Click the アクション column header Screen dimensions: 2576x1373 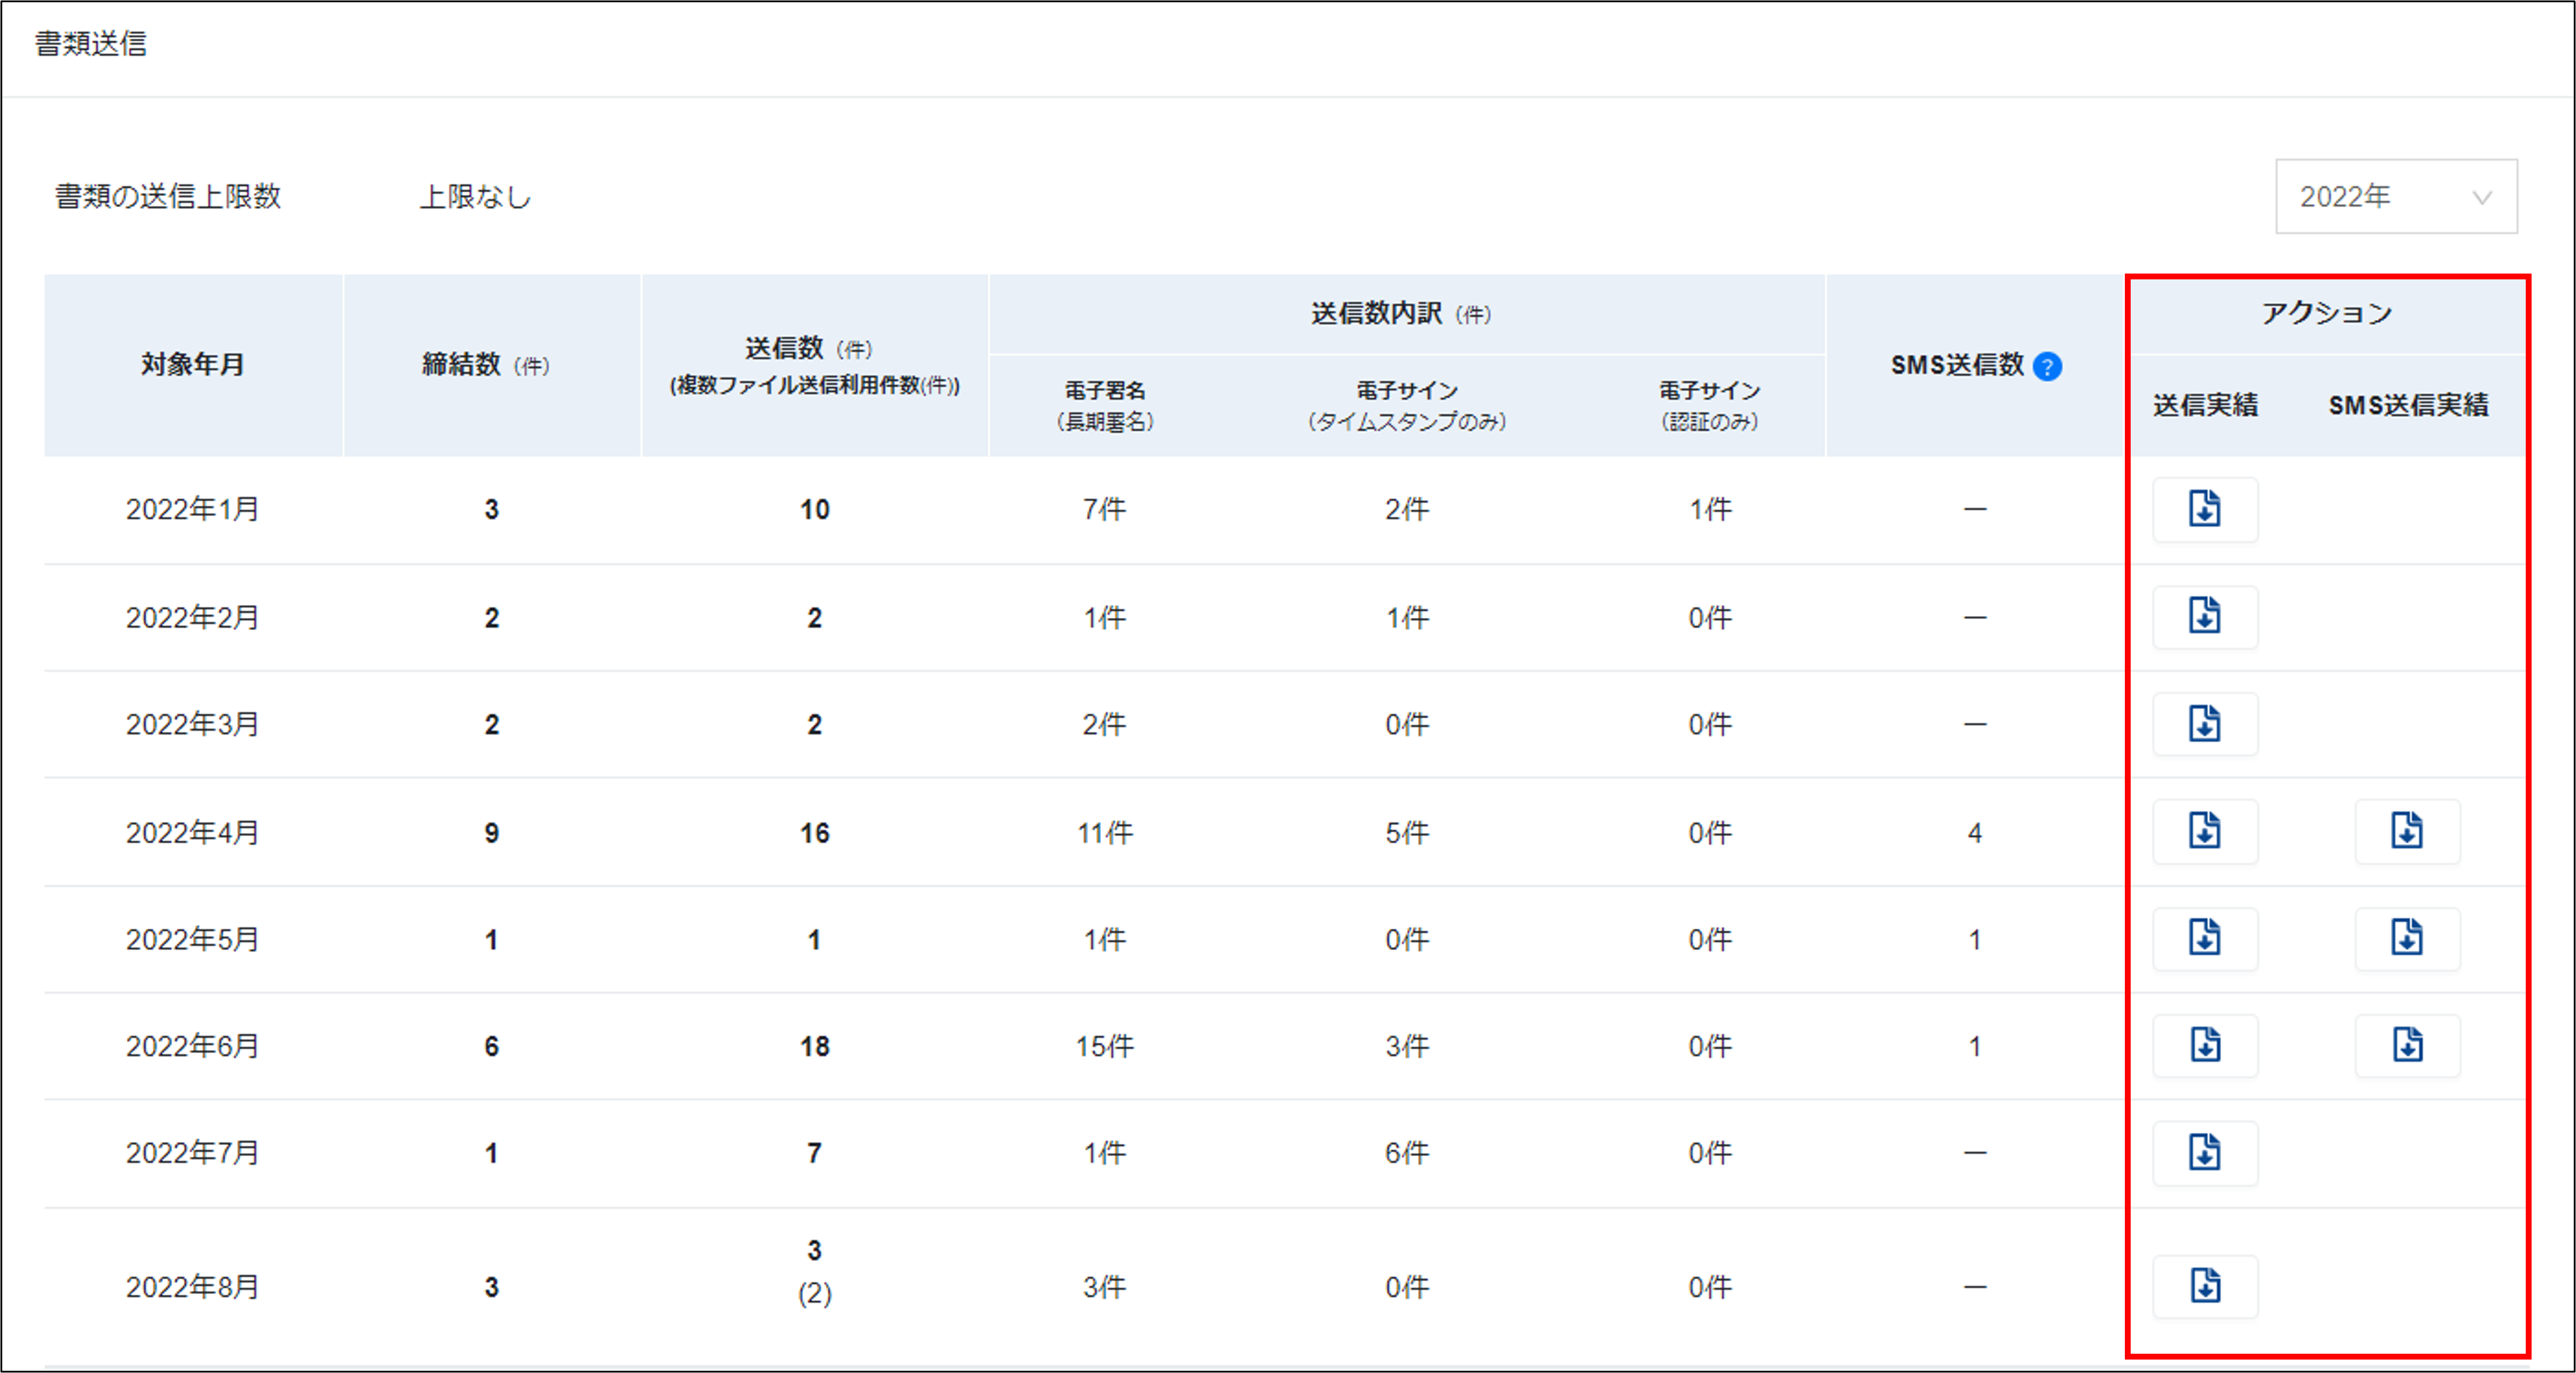(x=2326, y=314)
